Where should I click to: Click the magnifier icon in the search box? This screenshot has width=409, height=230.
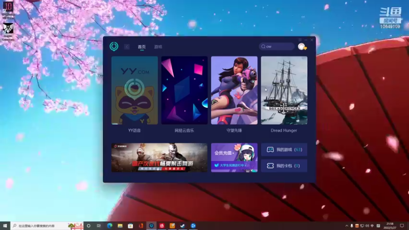[x=263, y=47]
